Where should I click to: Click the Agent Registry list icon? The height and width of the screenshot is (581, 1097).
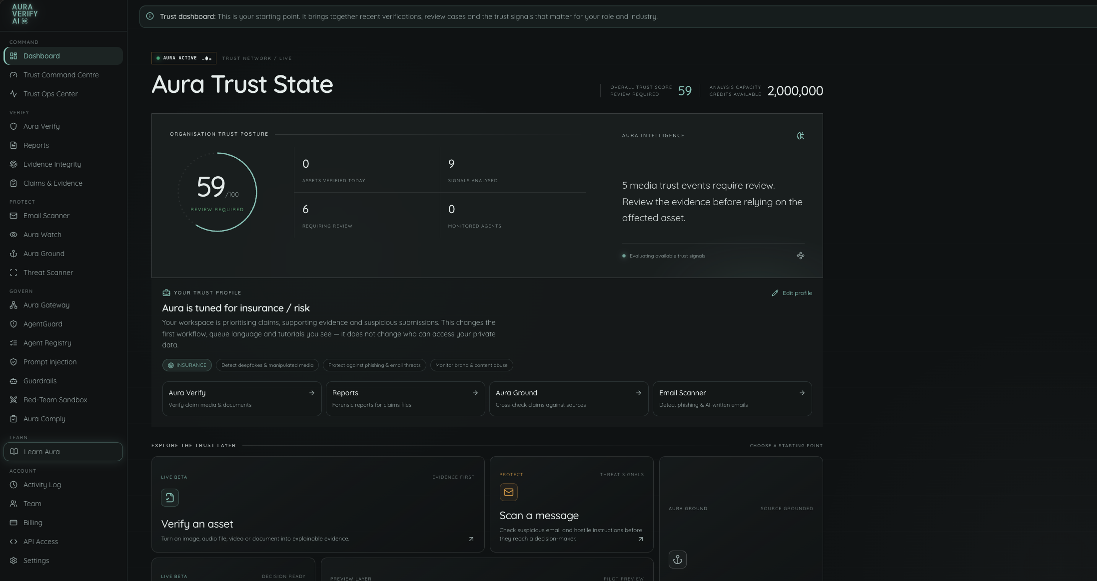(13, 343)
